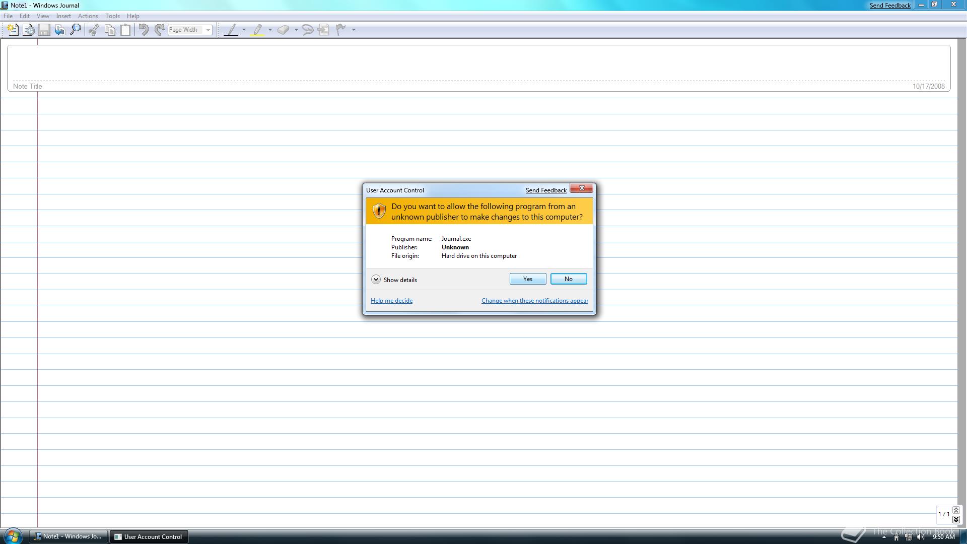
Task: Click User Account Control taskbar button
Action: coord(149,536)
